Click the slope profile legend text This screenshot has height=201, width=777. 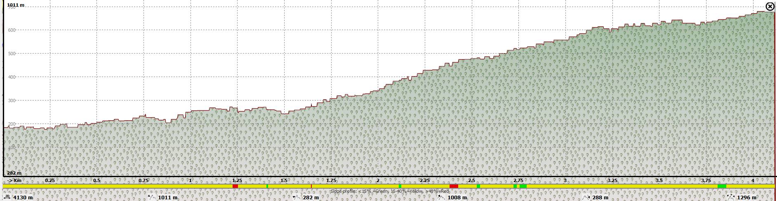click(389, 192)
